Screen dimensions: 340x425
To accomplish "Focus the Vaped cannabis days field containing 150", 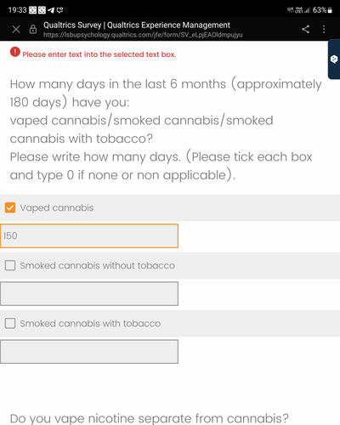I will (89, 235).
